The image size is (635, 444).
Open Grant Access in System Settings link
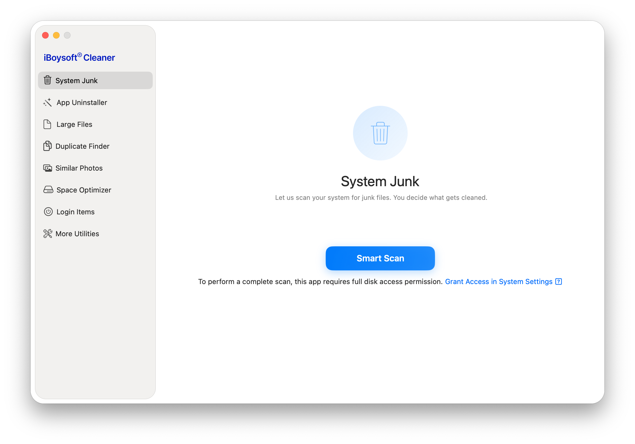(498, 282)
